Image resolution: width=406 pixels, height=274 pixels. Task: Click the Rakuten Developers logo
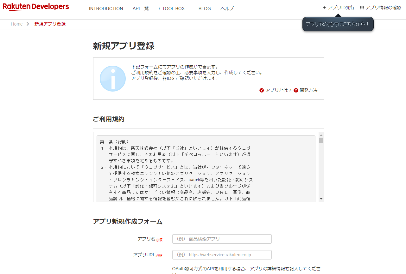36,7
